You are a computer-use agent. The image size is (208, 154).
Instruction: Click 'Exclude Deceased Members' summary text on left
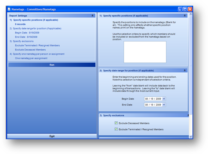point(30,50)
